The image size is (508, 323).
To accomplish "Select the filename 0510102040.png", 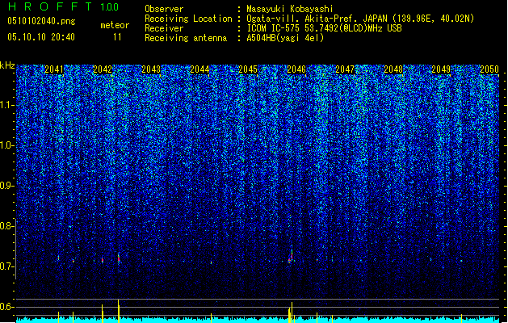I will [41, 21].
